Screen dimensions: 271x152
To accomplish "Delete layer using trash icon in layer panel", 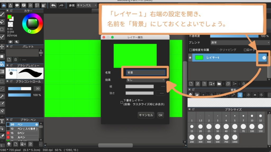I will click(x=243, y=84).
